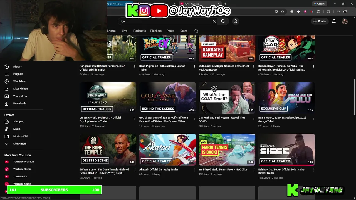The width and height of the screenshot is (356, 200).
Task: Open the Jurassic World Evolution 3 thumbnail
Action: [x=108, y=98]
